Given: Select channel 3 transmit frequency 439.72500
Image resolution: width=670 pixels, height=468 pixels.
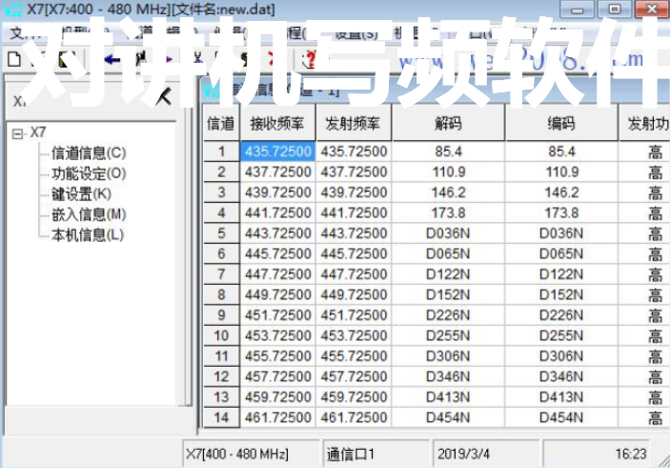Looking at the screenshot, I should 354,193.
